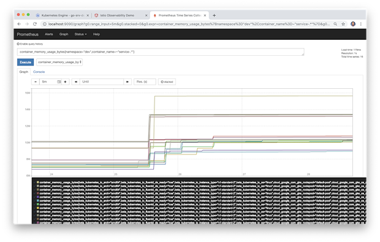
Task: Click the Res. (s) resolution field
Action: coord(145,82)
